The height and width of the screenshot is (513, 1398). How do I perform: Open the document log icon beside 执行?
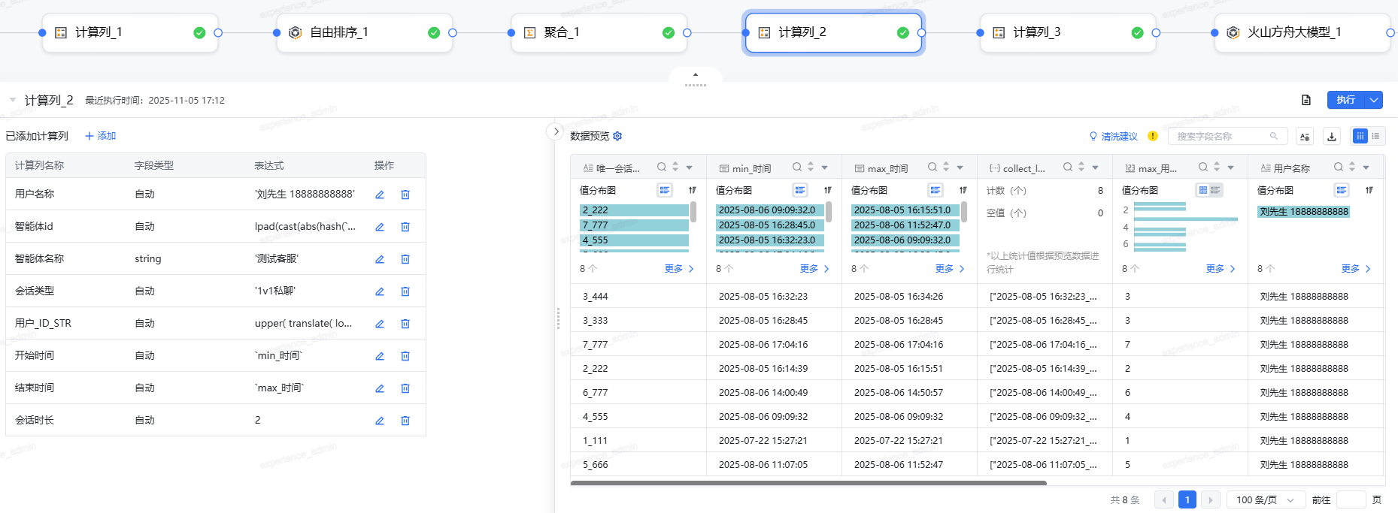pyautogui.click(x=1306, y=100)
